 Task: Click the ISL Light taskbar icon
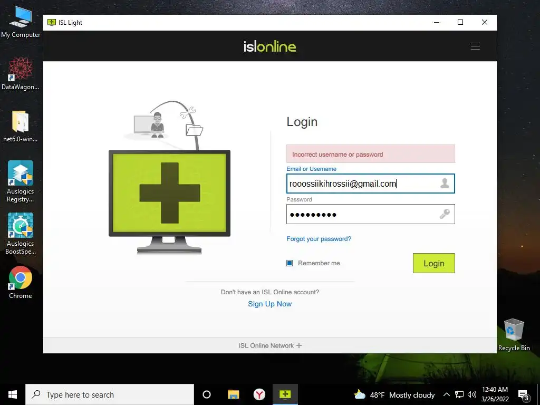click(x=285, y=394)
